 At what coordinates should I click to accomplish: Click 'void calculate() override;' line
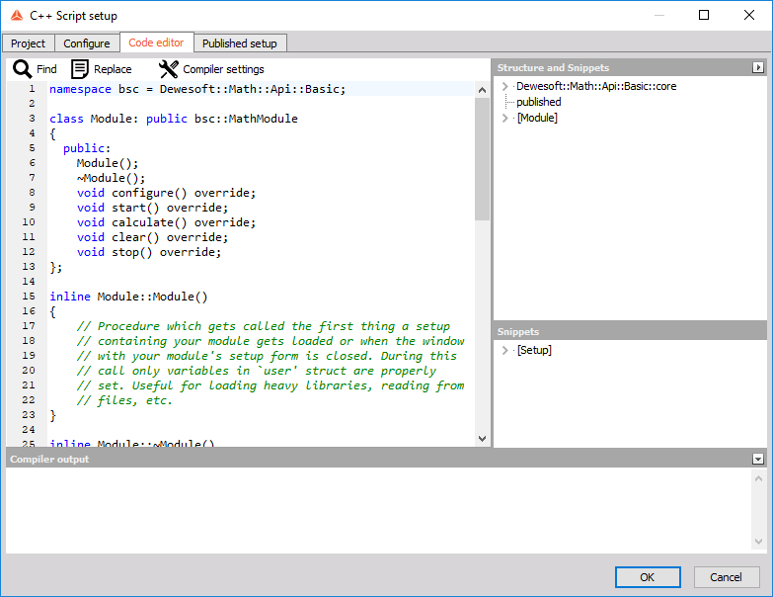click(166, 222)
